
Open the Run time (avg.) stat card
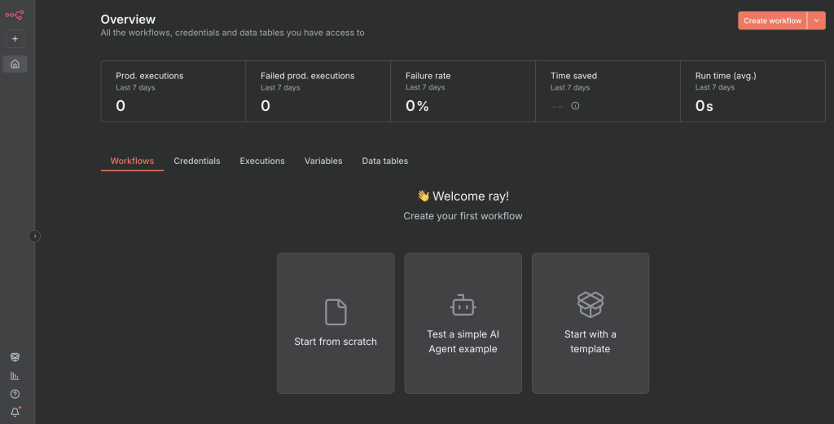(752, 91)
